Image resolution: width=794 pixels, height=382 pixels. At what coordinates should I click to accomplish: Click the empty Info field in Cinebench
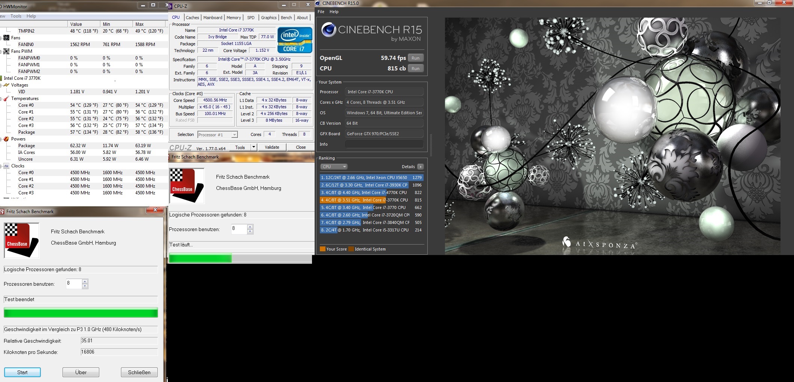(384, 144)
